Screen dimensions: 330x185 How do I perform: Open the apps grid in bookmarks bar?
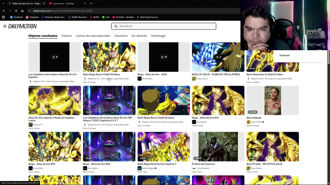(3, 17)
